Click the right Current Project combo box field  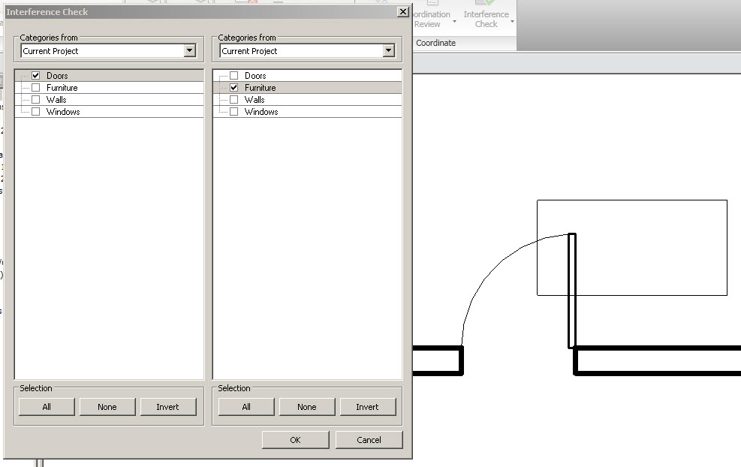coord(307,51)
